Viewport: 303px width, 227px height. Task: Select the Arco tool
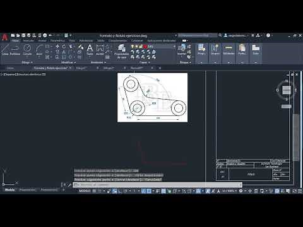39,50
